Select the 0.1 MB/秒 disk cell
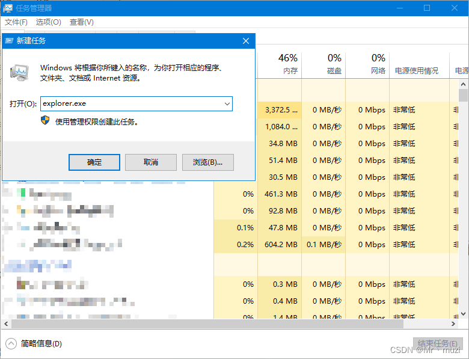Screen dimensions: 469x359 (x=323, y=244)
